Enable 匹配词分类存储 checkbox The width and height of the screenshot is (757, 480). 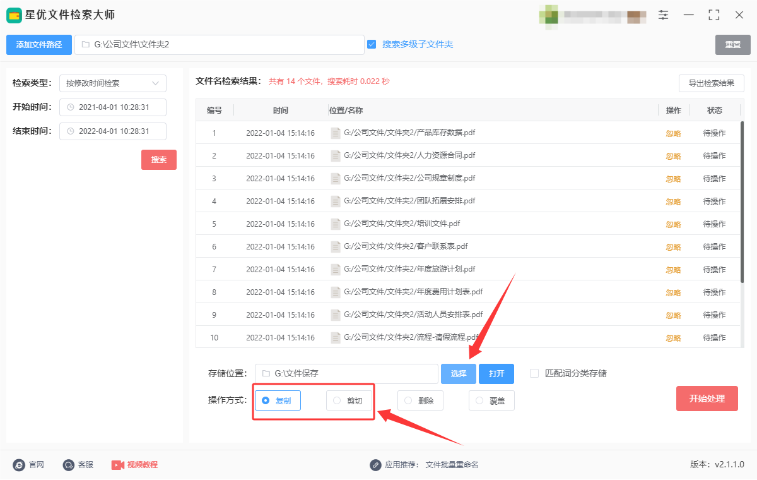534,373
